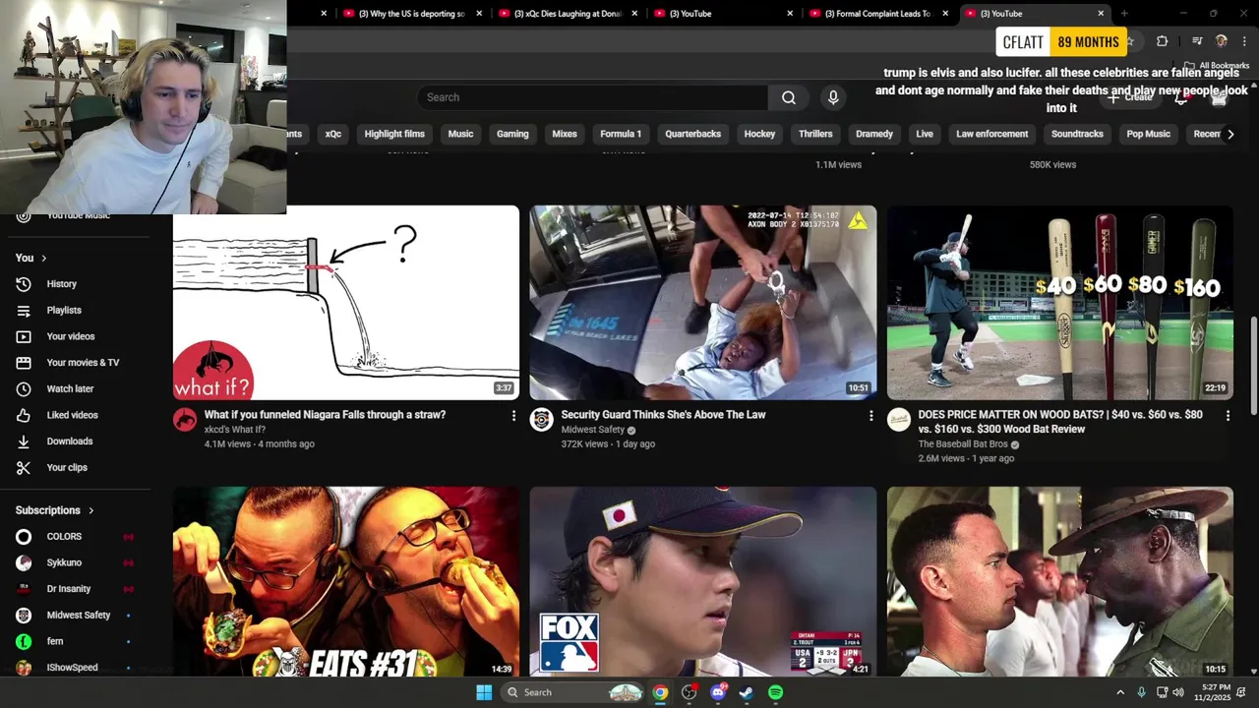Select the Highlight films chip
The image size is (1259, 708).
coord(394,134)
